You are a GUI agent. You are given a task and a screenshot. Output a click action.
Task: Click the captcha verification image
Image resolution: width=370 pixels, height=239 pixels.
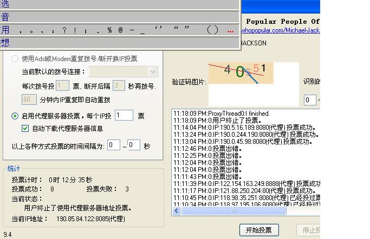point(239,77)
